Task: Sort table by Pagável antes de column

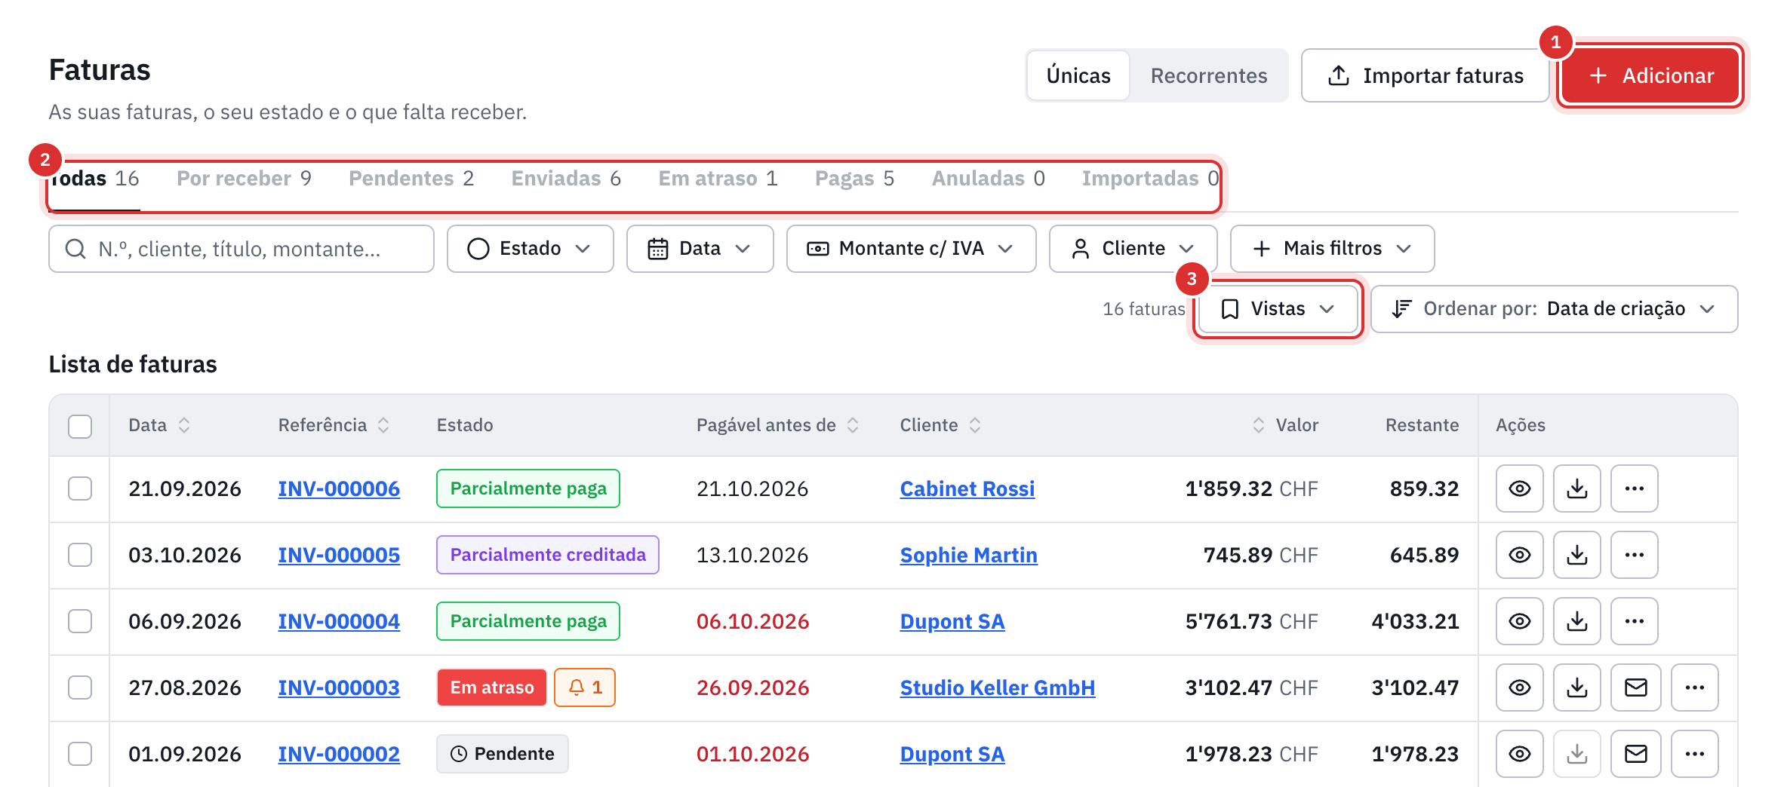Action: (x=777, y=425)
